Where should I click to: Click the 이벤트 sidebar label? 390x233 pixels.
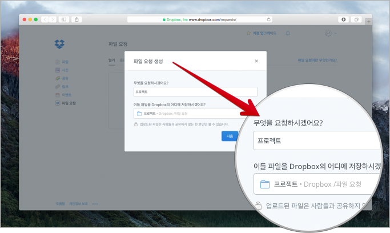[x=67, y=95]
